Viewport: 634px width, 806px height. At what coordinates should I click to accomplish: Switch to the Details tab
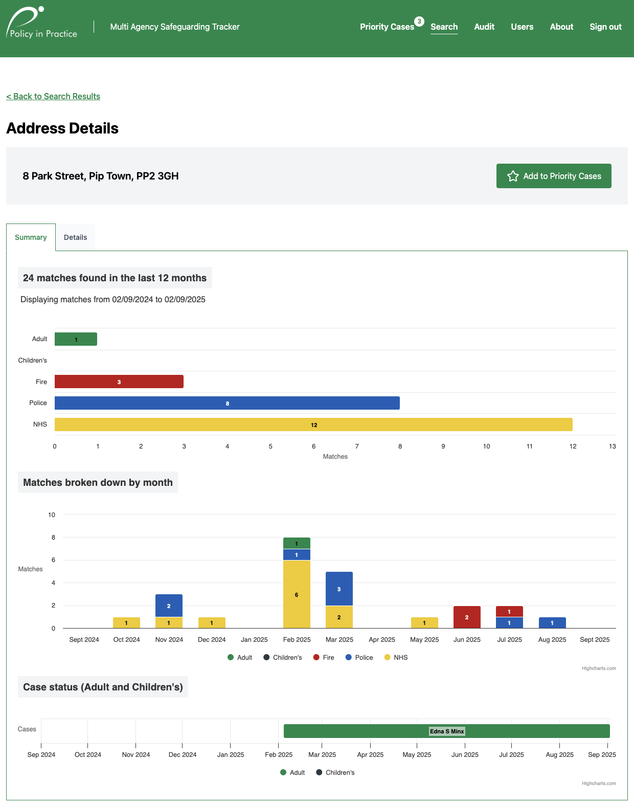click(x=75, y=237)
